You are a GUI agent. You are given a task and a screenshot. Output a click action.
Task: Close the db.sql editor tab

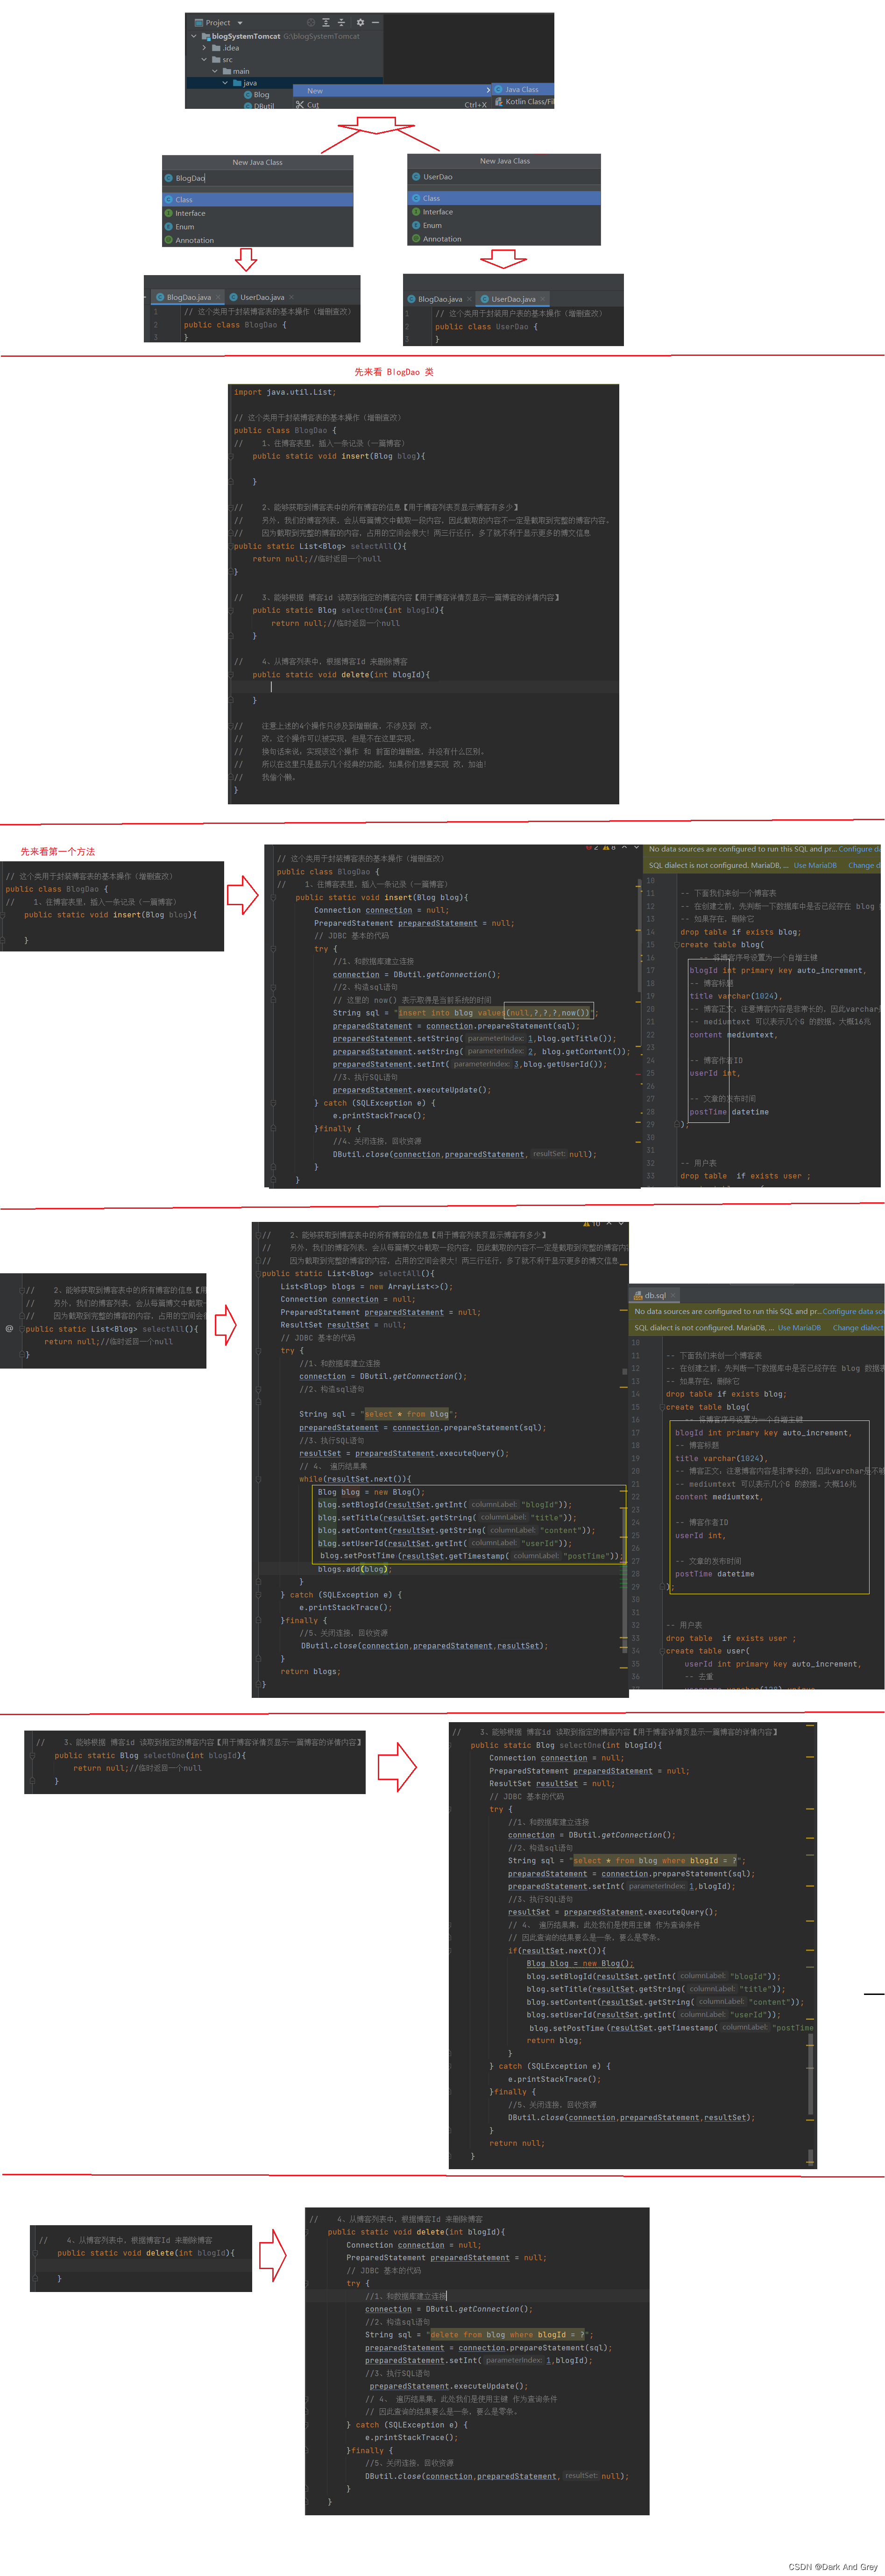tap(673, 1295)
